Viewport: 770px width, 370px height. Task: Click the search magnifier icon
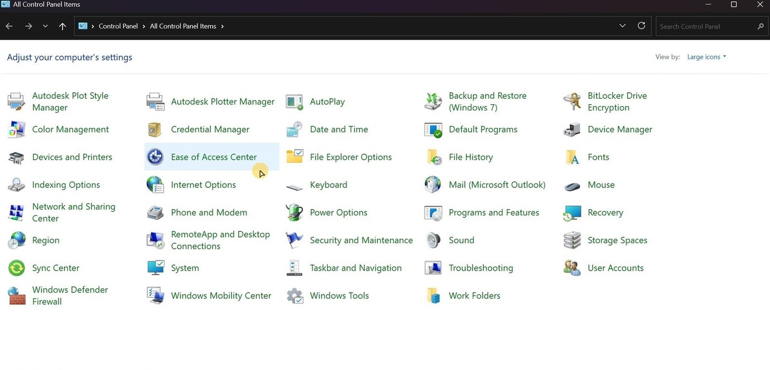coord(761,26)
